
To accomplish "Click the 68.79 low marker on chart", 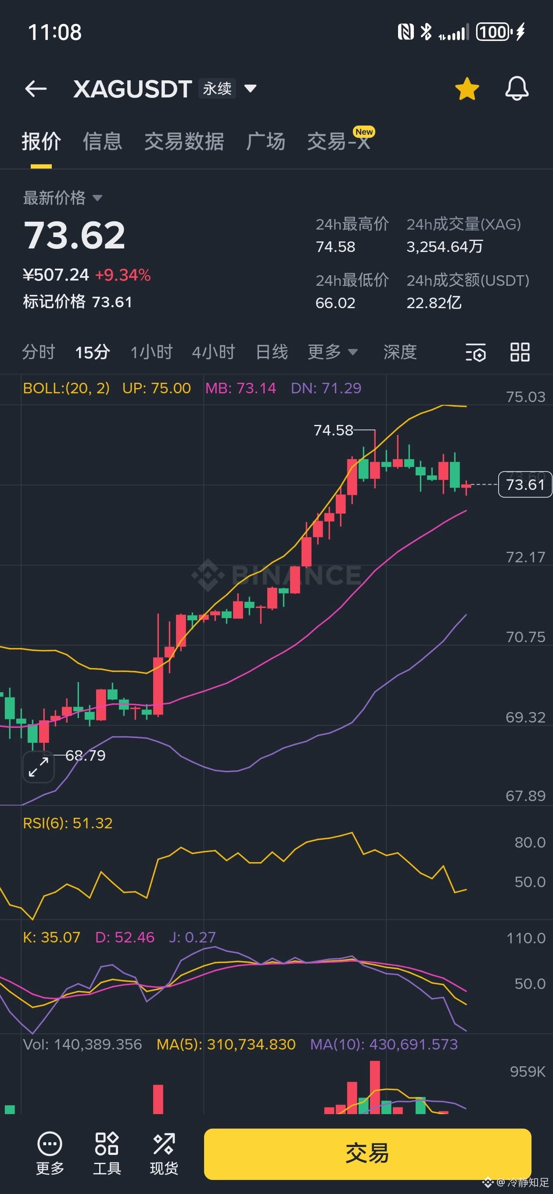I will click(x=85, y=755).
